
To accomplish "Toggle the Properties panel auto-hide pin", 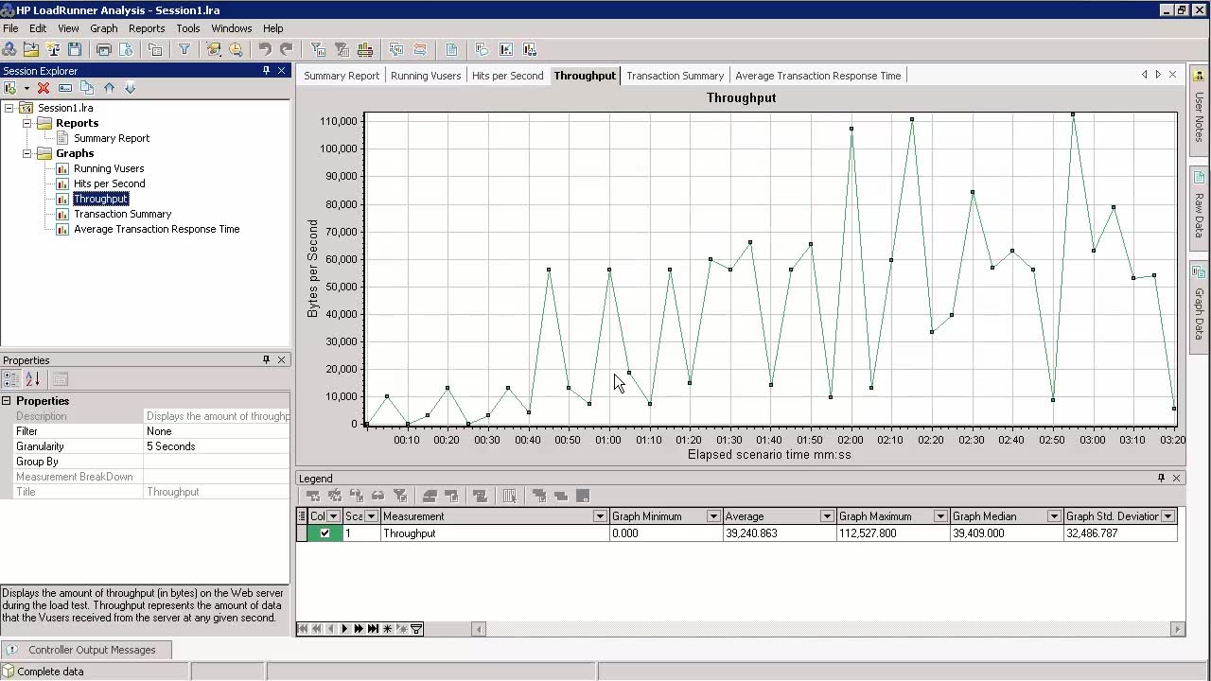I will (266, 360).
